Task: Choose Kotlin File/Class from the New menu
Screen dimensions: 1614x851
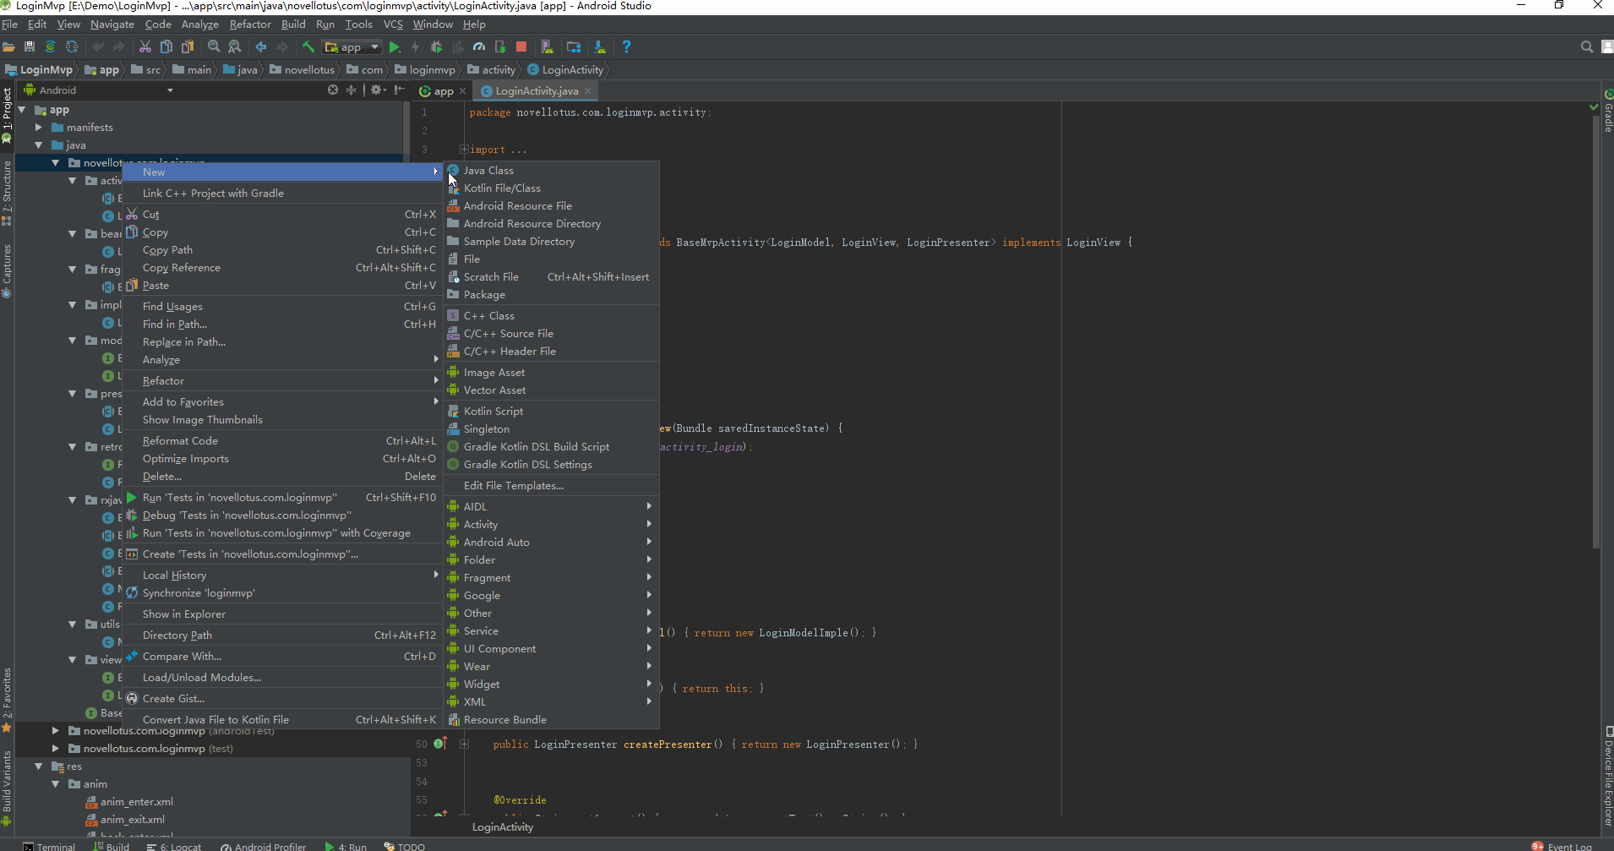Action: pos(504,188)
